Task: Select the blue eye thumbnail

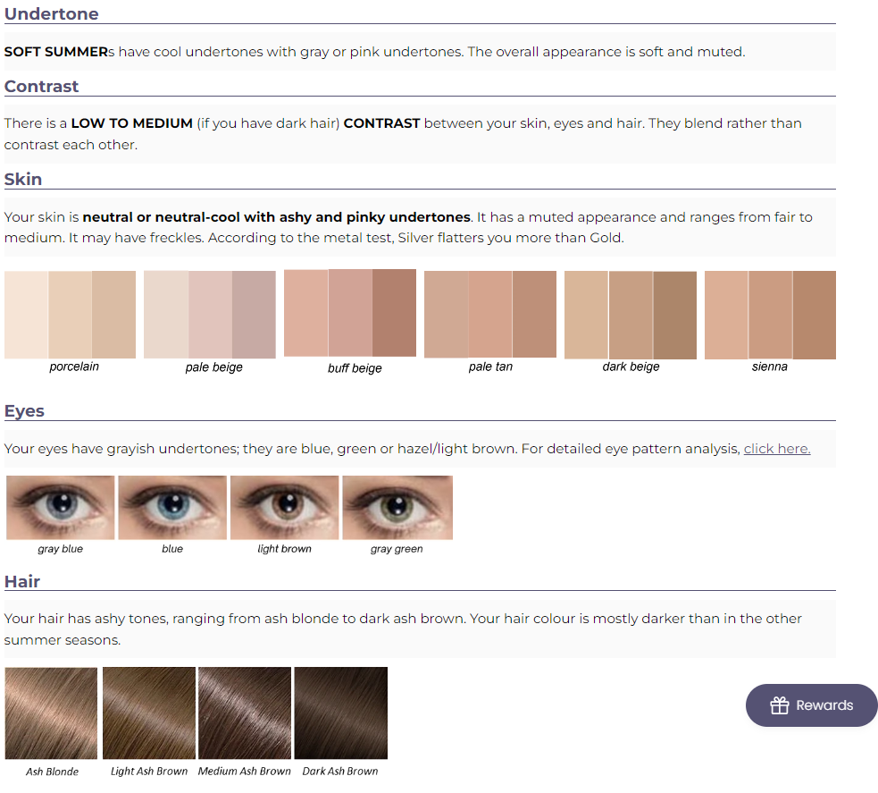Action: pos(172,508)
